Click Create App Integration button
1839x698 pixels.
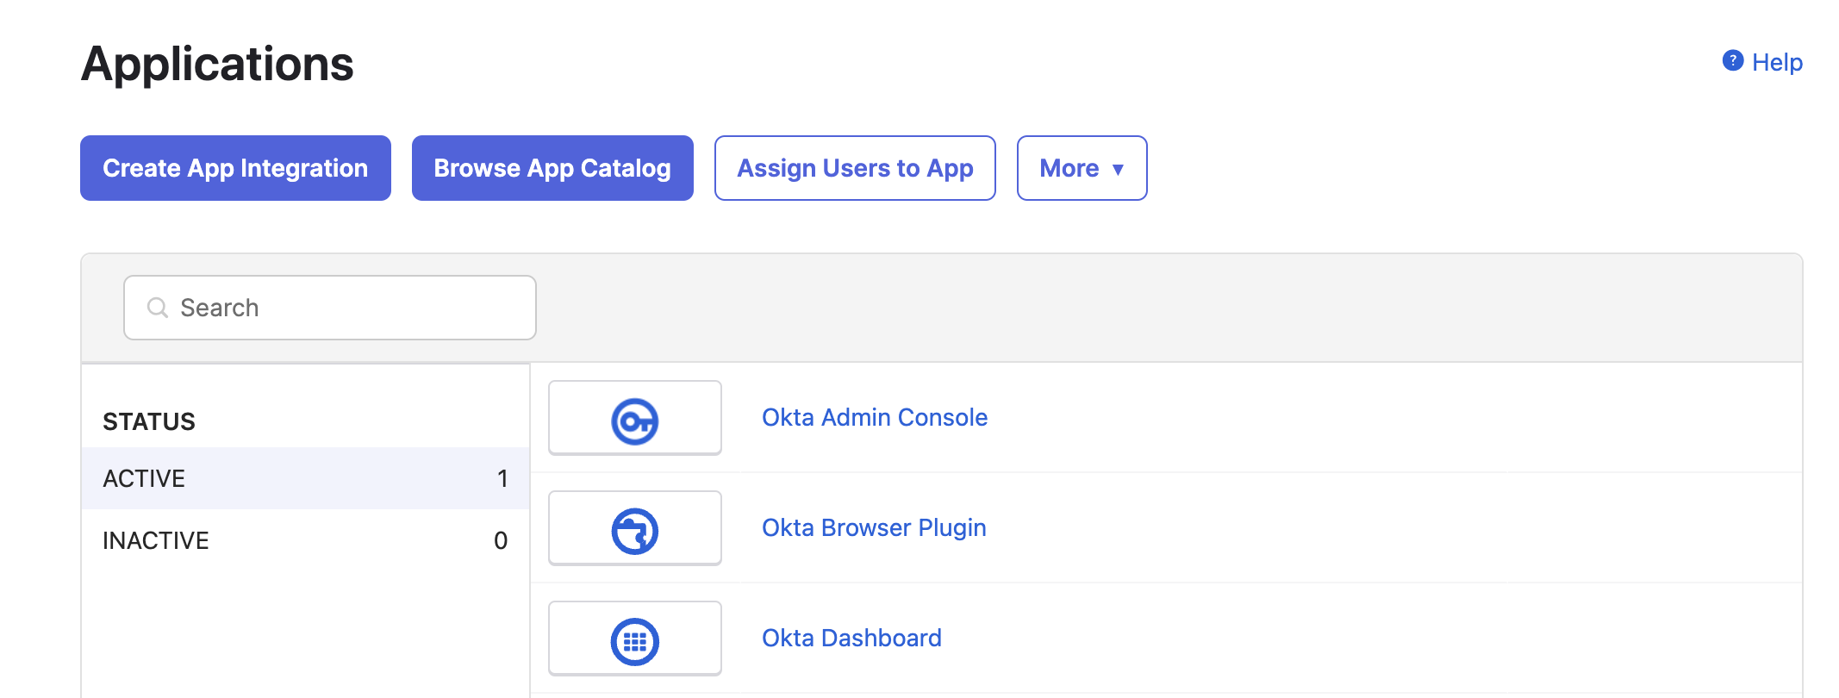point(235,168)
